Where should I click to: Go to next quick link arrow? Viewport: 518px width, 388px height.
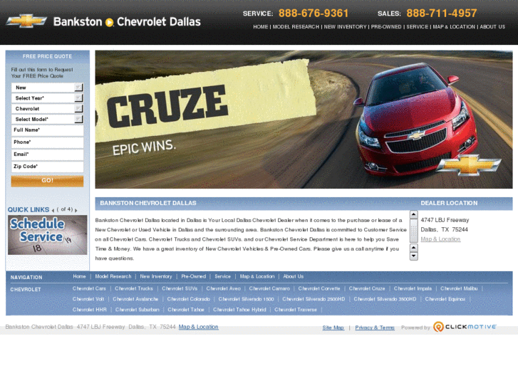click(x=76, y=210)
